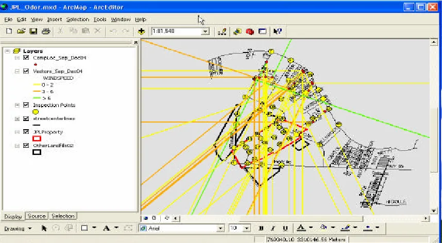
Task: Apply italic text formatting
Action: (x=273, y=228)
